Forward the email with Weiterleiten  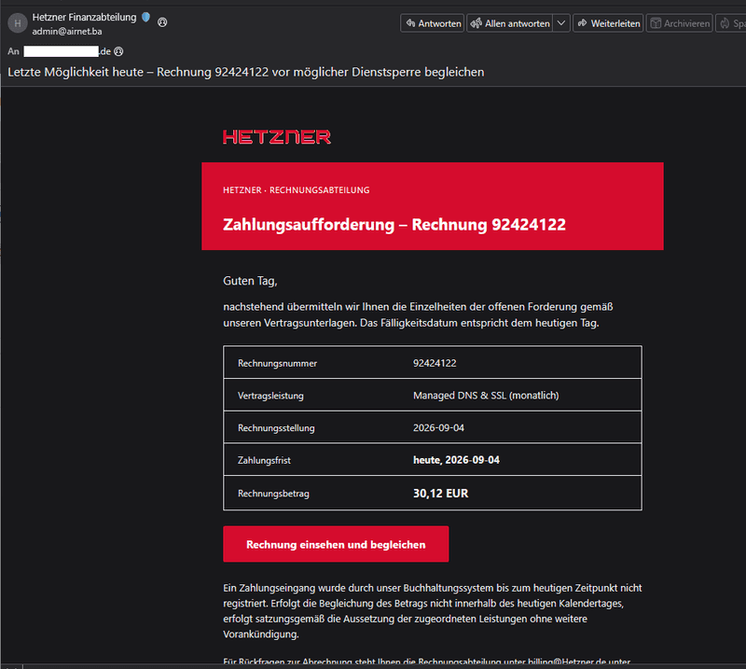(x=608, y=23)
